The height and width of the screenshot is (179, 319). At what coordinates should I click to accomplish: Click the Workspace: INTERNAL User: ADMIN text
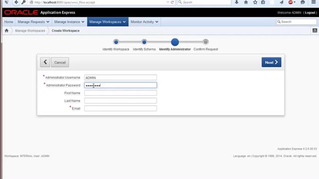[x=27, y=156]
